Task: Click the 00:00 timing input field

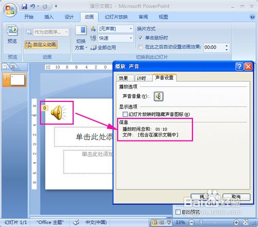Action: [214, 47]
